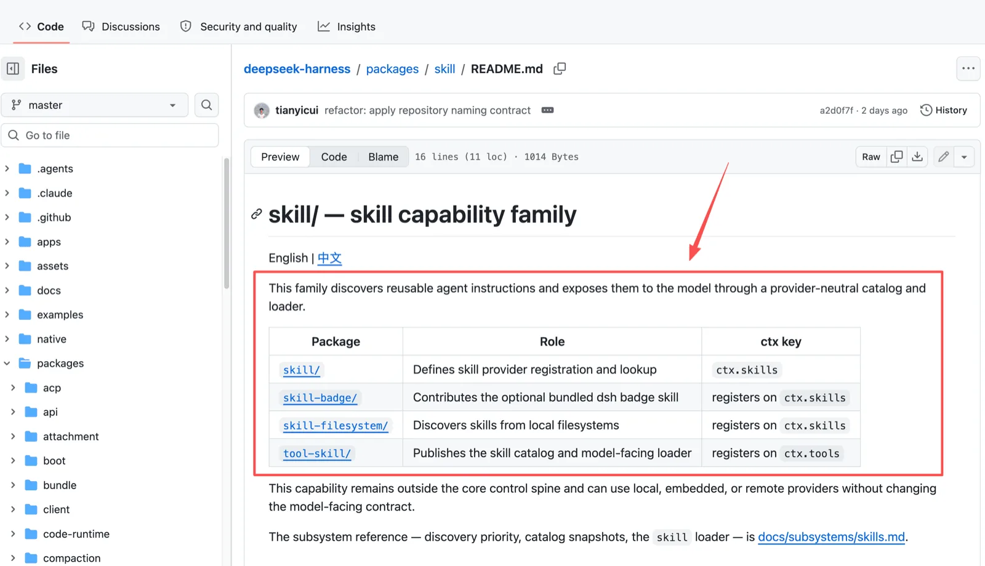This screenshot has width=985, height=566.
Task: Open the packages breadcrumb link
Action: tap(392, 69)
